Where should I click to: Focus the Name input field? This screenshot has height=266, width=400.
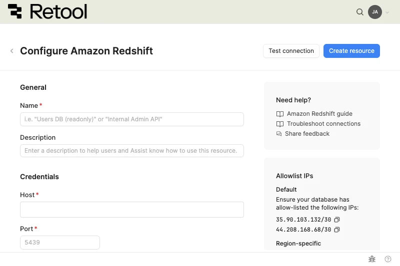[x=132, y=119]
